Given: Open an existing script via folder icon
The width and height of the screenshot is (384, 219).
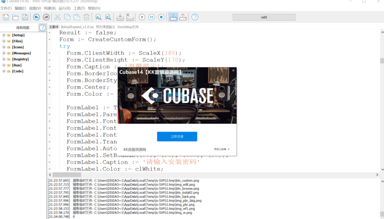Looking at the screenshot, I should pos(15,17).
